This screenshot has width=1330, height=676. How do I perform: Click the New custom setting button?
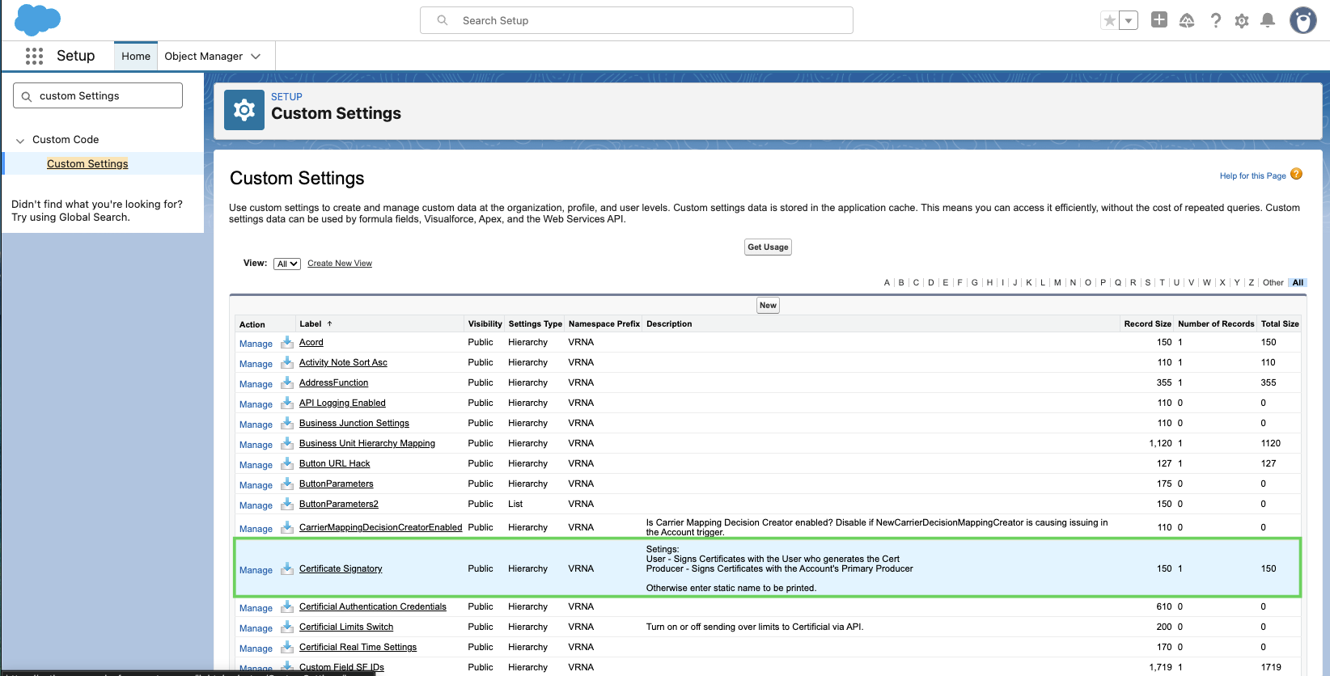768,306
